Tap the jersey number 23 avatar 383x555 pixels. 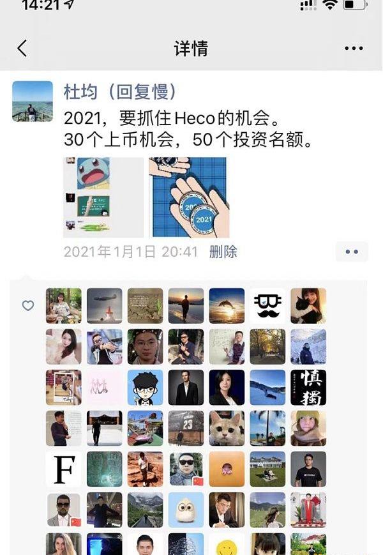186,429
